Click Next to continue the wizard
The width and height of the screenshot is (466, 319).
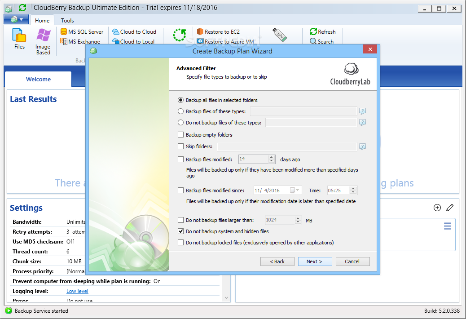point(315,261)
